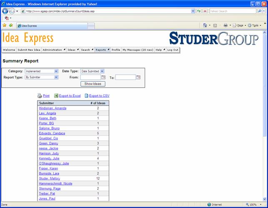268x208 pixels.
Task: Open the browser Tools menu
Action: [x=255, y=25]
